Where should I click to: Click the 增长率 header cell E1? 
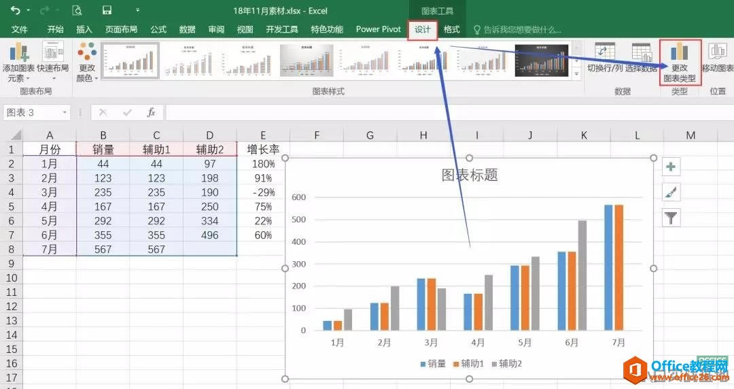pos(263,150)
